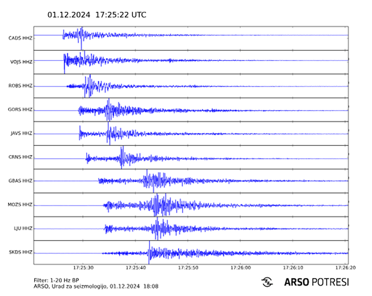Screen dimensions: 372x296
Task: Click the ROBS HHZ channel label
Action: (x=20, y=86)
